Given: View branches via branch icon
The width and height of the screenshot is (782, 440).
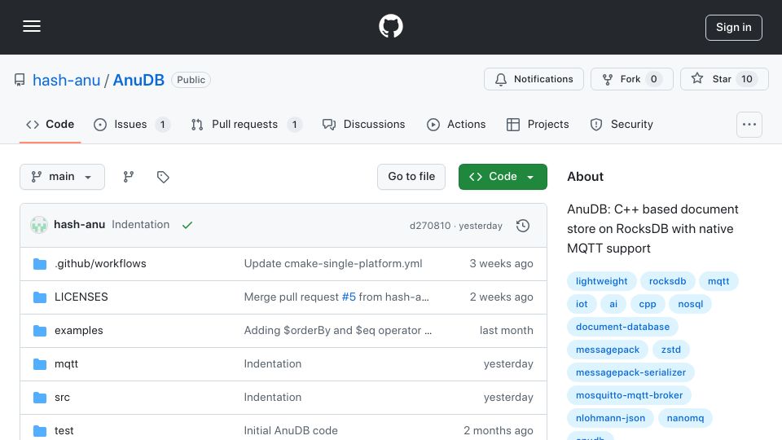Looking at the screenshot, I should click(x=129, y=177).
